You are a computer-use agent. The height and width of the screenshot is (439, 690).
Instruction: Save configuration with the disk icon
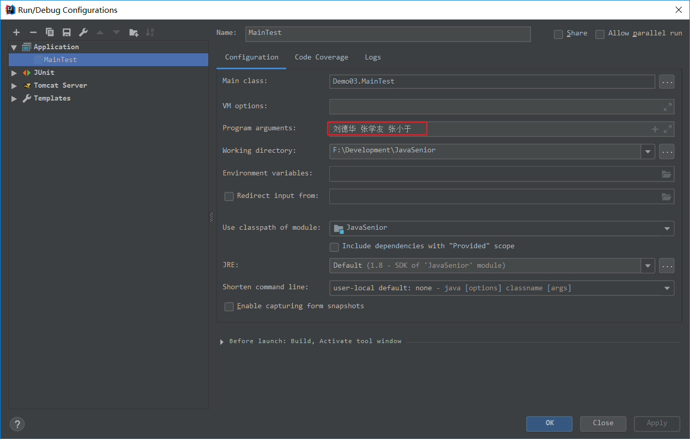point(67,32)
